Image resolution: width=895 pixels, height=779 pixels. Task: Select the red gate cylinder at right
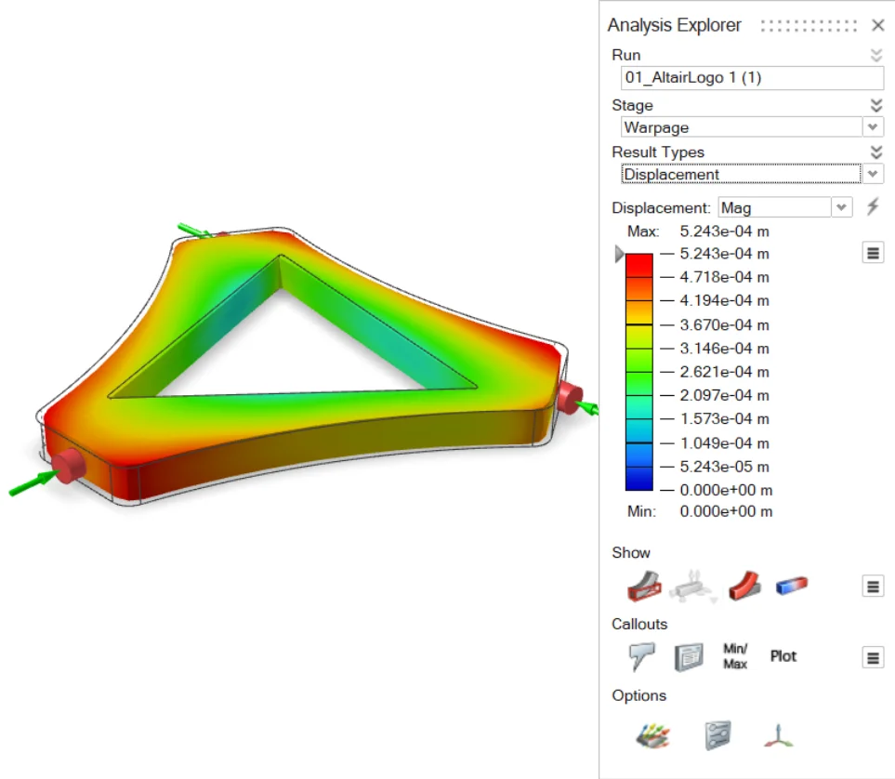(x=569, y=397)
